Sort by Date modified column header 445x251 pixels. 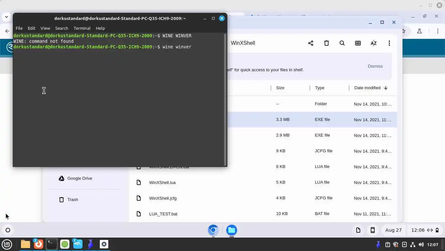(x=367, y=88)
